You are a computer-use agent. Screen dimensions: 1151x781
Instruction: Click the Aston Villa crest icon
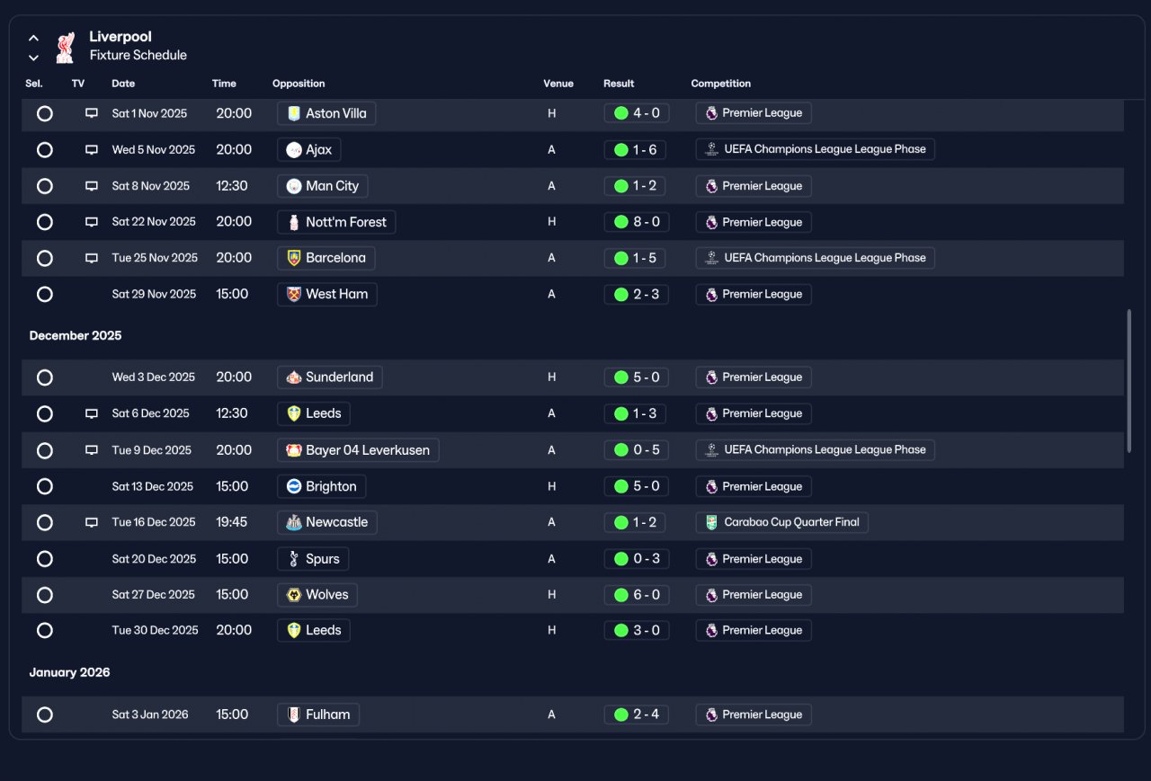(293, 113)
